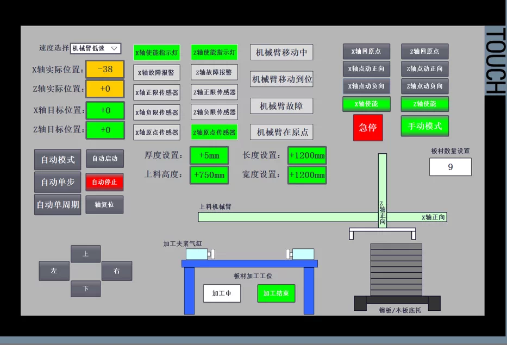Click the 下 direction button
This screenshot has width=507, height=345.
85,288
